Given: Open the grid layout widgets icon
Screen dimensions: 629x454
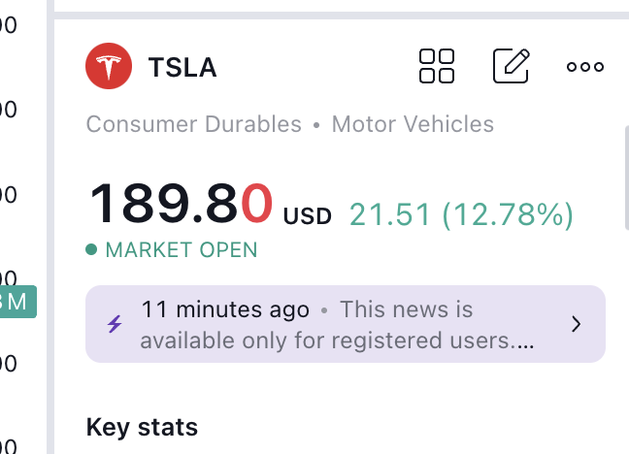Looking at the screenshot, I should (x=437, y=66).
